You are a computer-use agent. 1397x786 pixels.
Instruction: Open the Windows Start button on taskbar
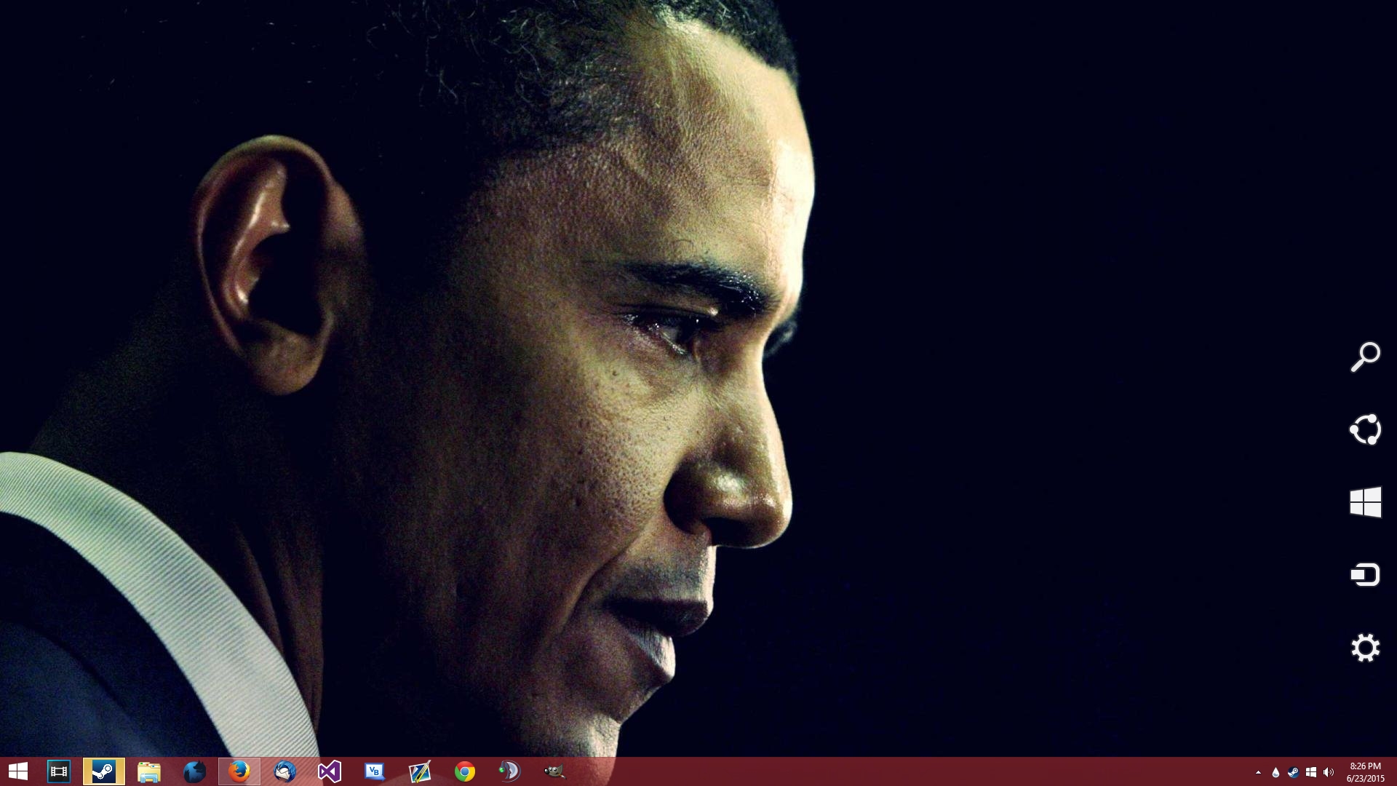click(x=17, y=771)
